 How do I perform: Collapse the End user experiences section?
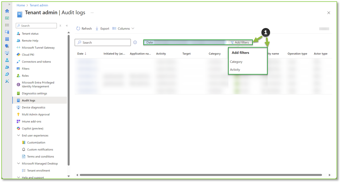18,135
